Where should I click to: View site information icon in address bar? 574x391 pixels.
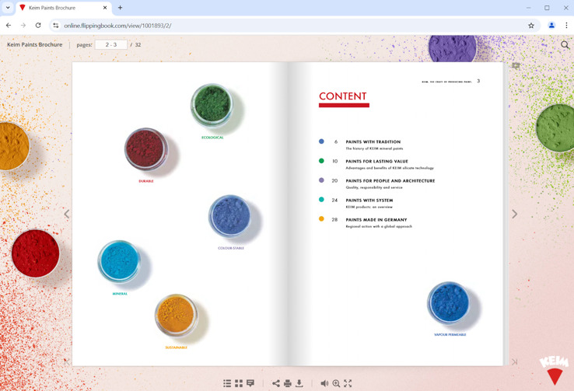pos(56,25)
